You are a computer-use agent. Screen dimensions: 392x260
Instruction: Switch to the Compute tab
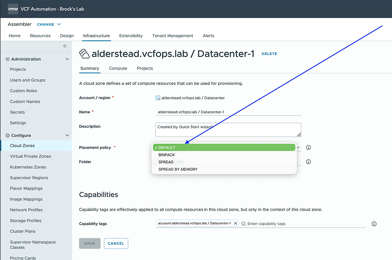coord(118,68)
